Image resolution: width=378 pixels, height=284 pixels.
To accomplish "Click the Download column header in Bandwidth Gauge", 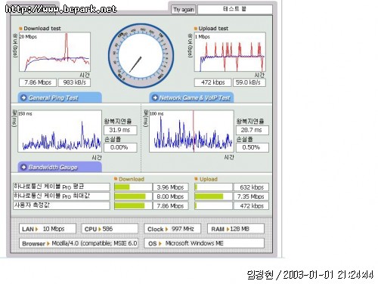I will (x=132, y=179).
